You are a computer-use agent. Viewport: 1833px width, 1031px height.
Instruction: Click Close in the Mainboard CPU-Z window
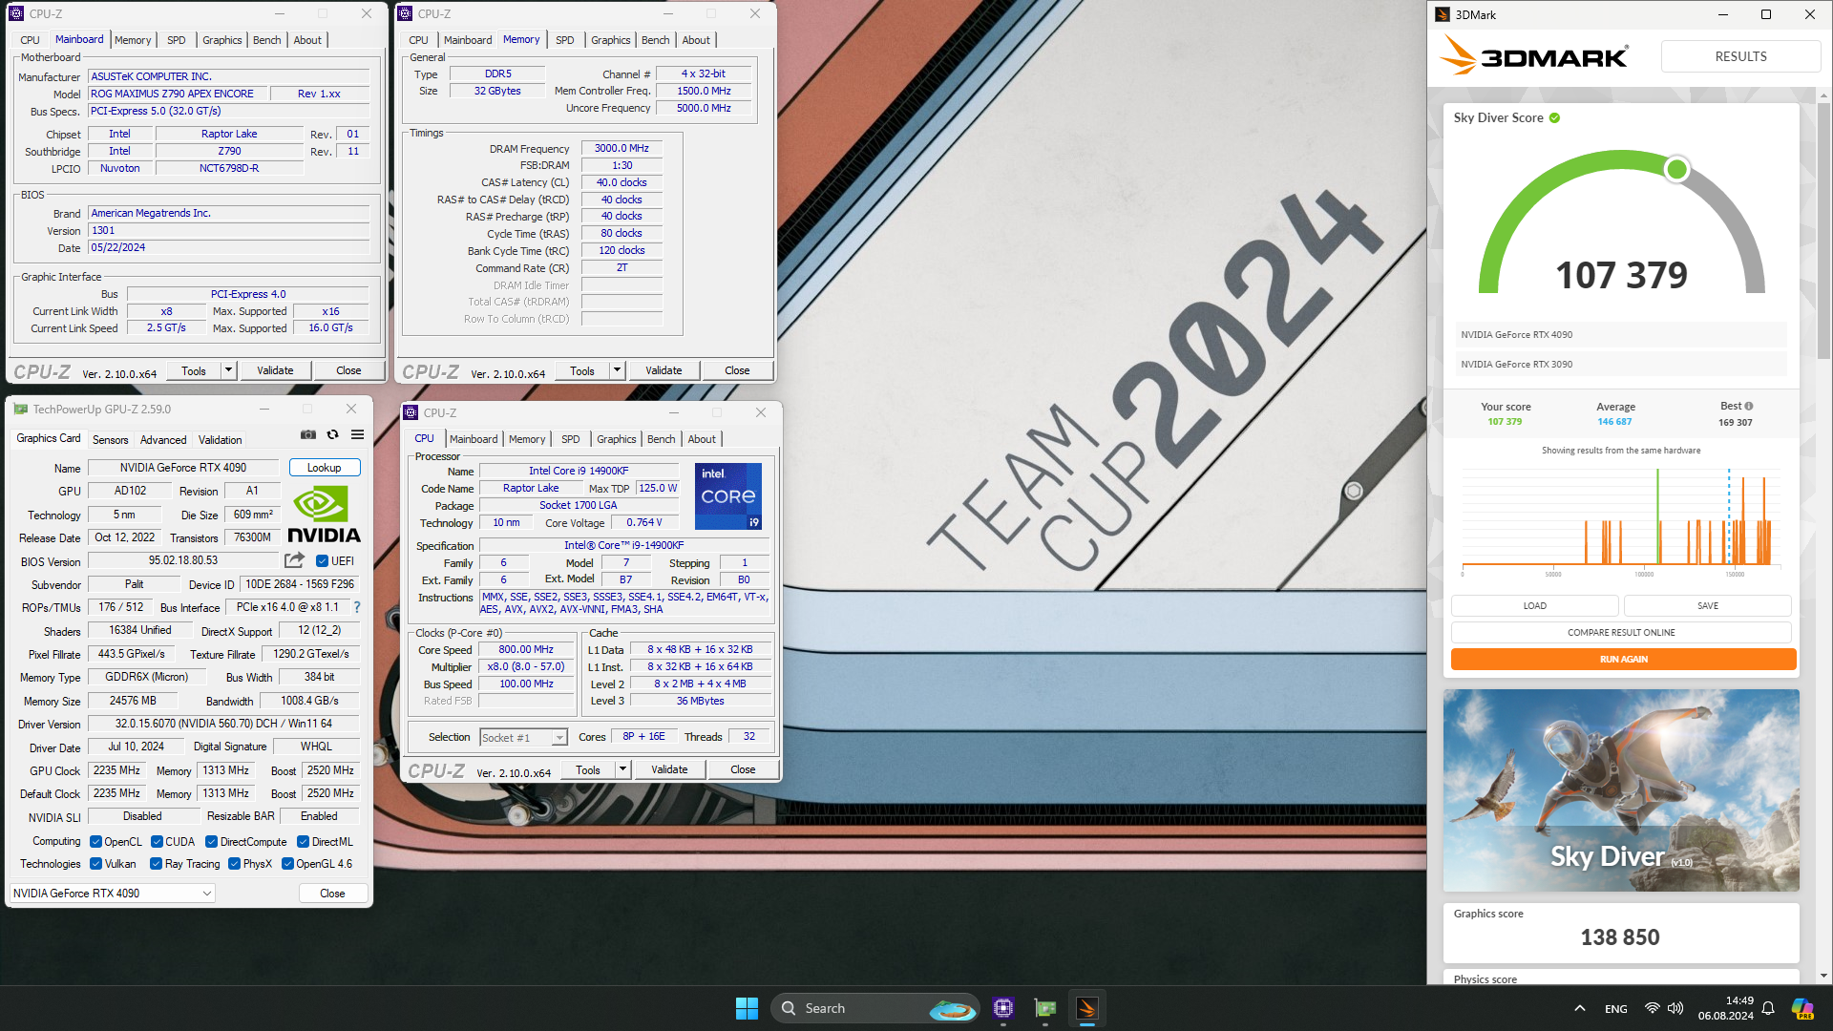pyautogui.click(x=348, y=370)
